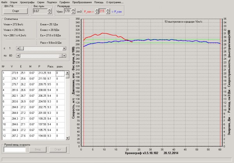This screenshot has height=163, width=234.
Task: Click up arrow left of pressure 215
Action: point(97,10)
